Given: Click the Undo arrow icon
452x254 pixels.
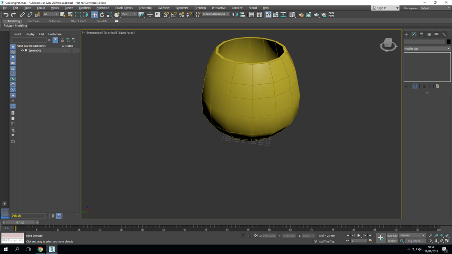Looking at the screenshot, I should (6, 15).
